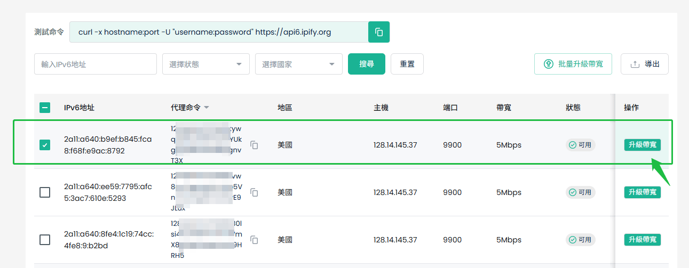Image resolution: width=689 pixels, height=268 pixels.
Task: Click the 批量升級帶寬 upgrade arrow icon
Action: coord(548,64)
